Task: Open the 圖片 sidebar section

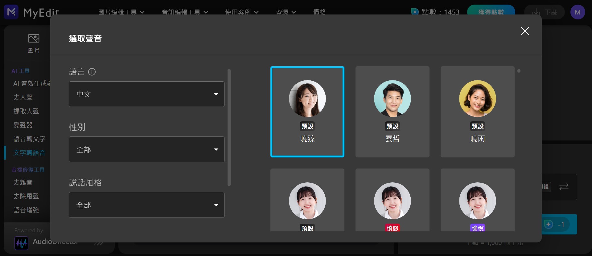Action: [34, 44]
